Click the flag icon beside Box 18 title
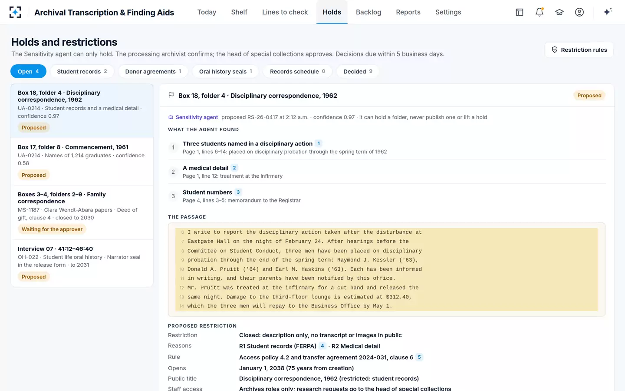 [x=171, y=96]
